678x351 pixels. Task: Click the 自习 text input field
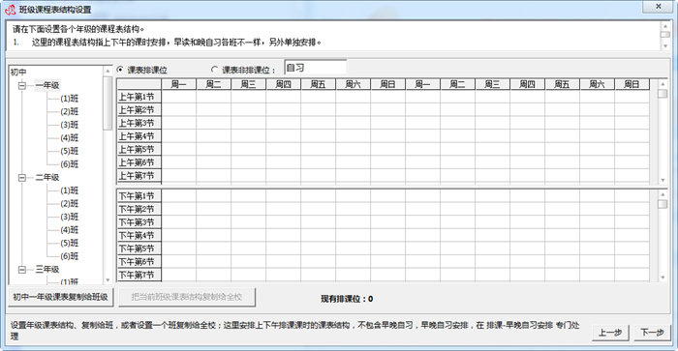click(315, 68)
